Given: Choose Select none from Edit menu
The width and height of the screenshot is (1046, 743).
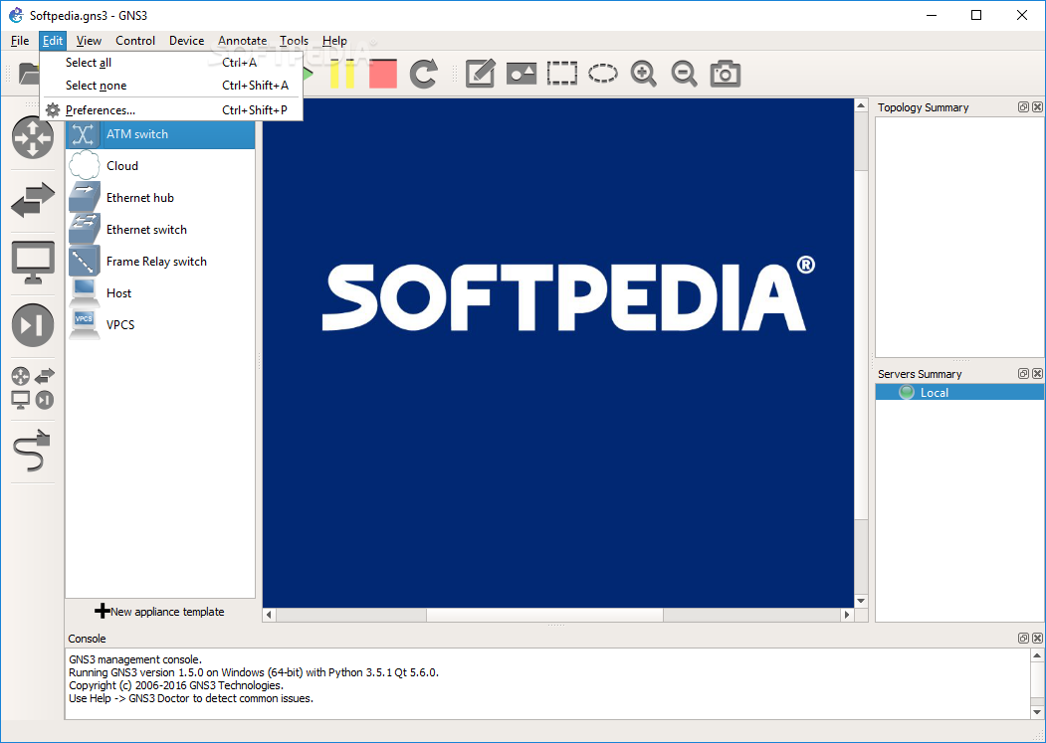Looking at the screenshot, I should tap(171, 86).
